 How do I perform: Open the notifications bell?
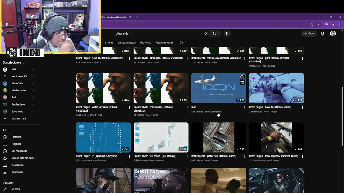pos(322,34)
